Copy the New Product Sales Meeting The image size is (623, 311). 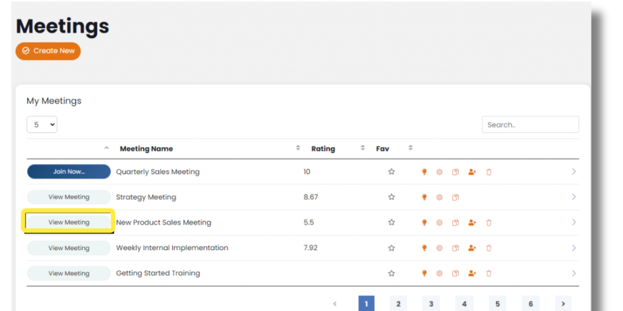pos(455,223)
